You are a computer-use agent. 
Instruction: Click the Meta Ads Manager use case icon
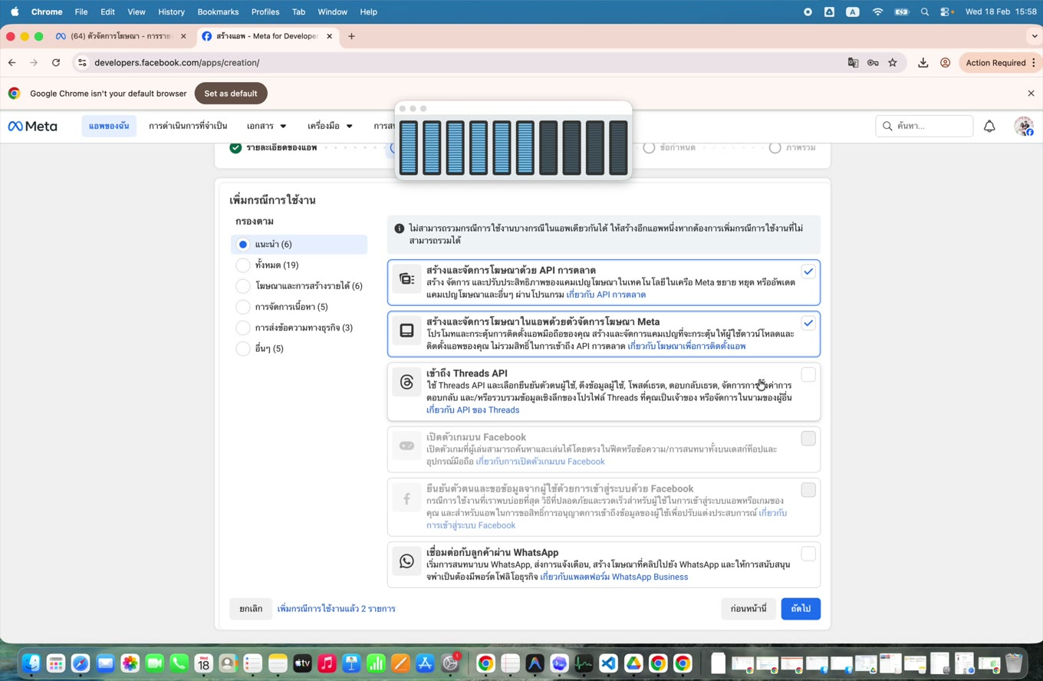pos(406,331)
